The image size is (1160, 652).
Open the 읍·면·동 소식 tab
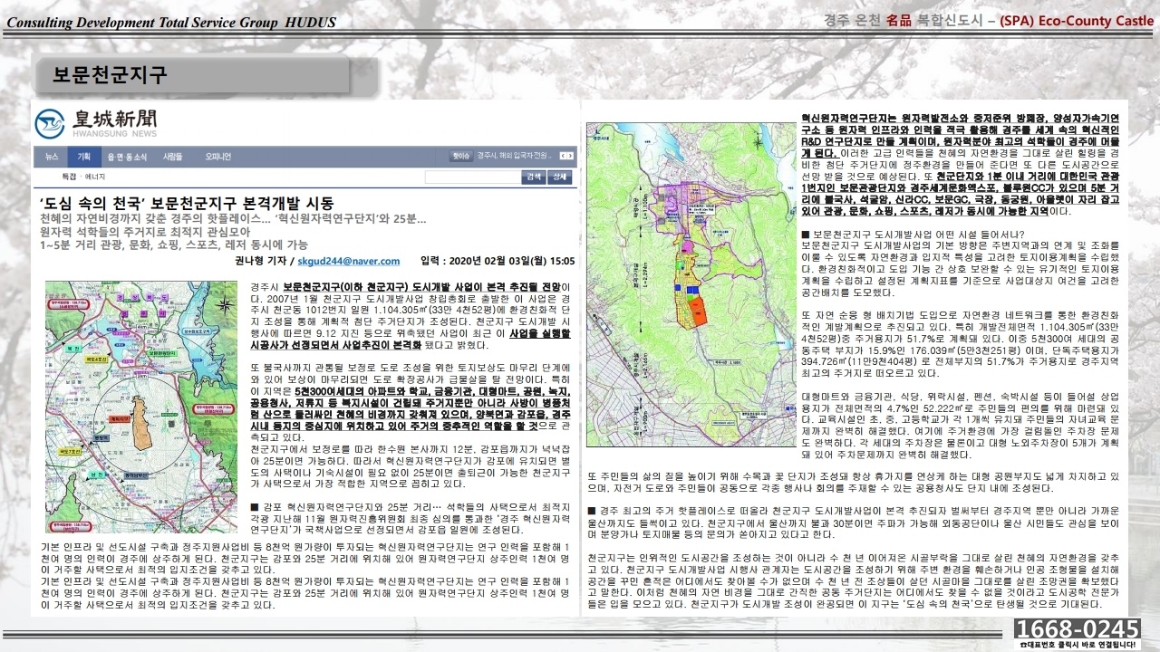point(128,157)
